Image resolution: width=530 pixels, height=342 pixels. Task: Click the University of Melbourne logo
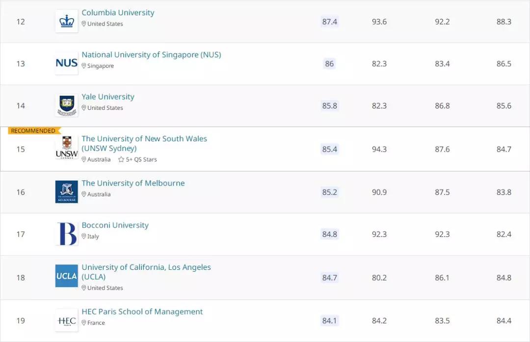pyautogui.click(x=66, y=191)
